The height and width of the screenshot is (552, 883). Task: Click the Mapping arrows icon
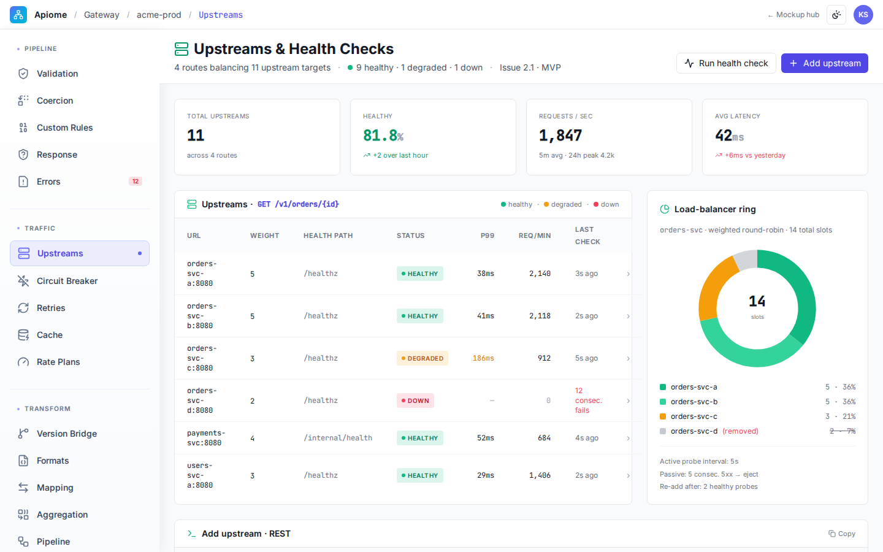(23, 488)
